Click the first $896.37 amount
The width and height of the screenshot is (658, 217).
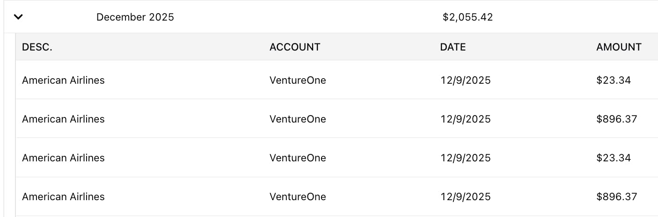pos(616,119)
